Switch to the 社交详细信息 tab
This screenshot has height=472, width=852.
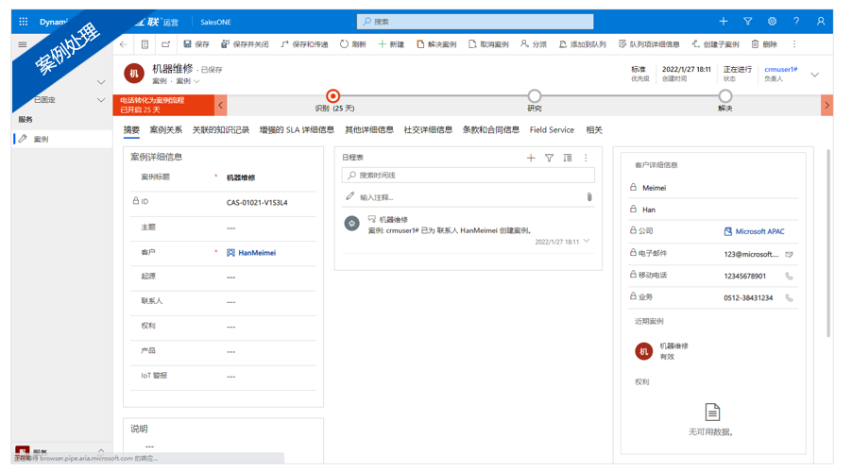click(x=428, y=130)
